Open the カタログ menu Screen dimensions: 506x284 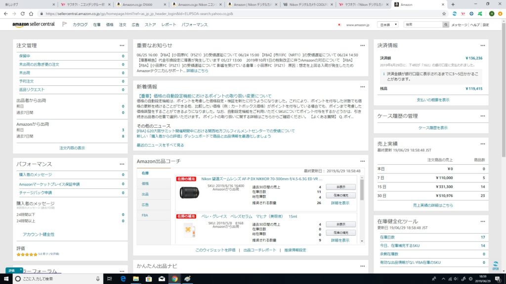click(x=80, y=25)
